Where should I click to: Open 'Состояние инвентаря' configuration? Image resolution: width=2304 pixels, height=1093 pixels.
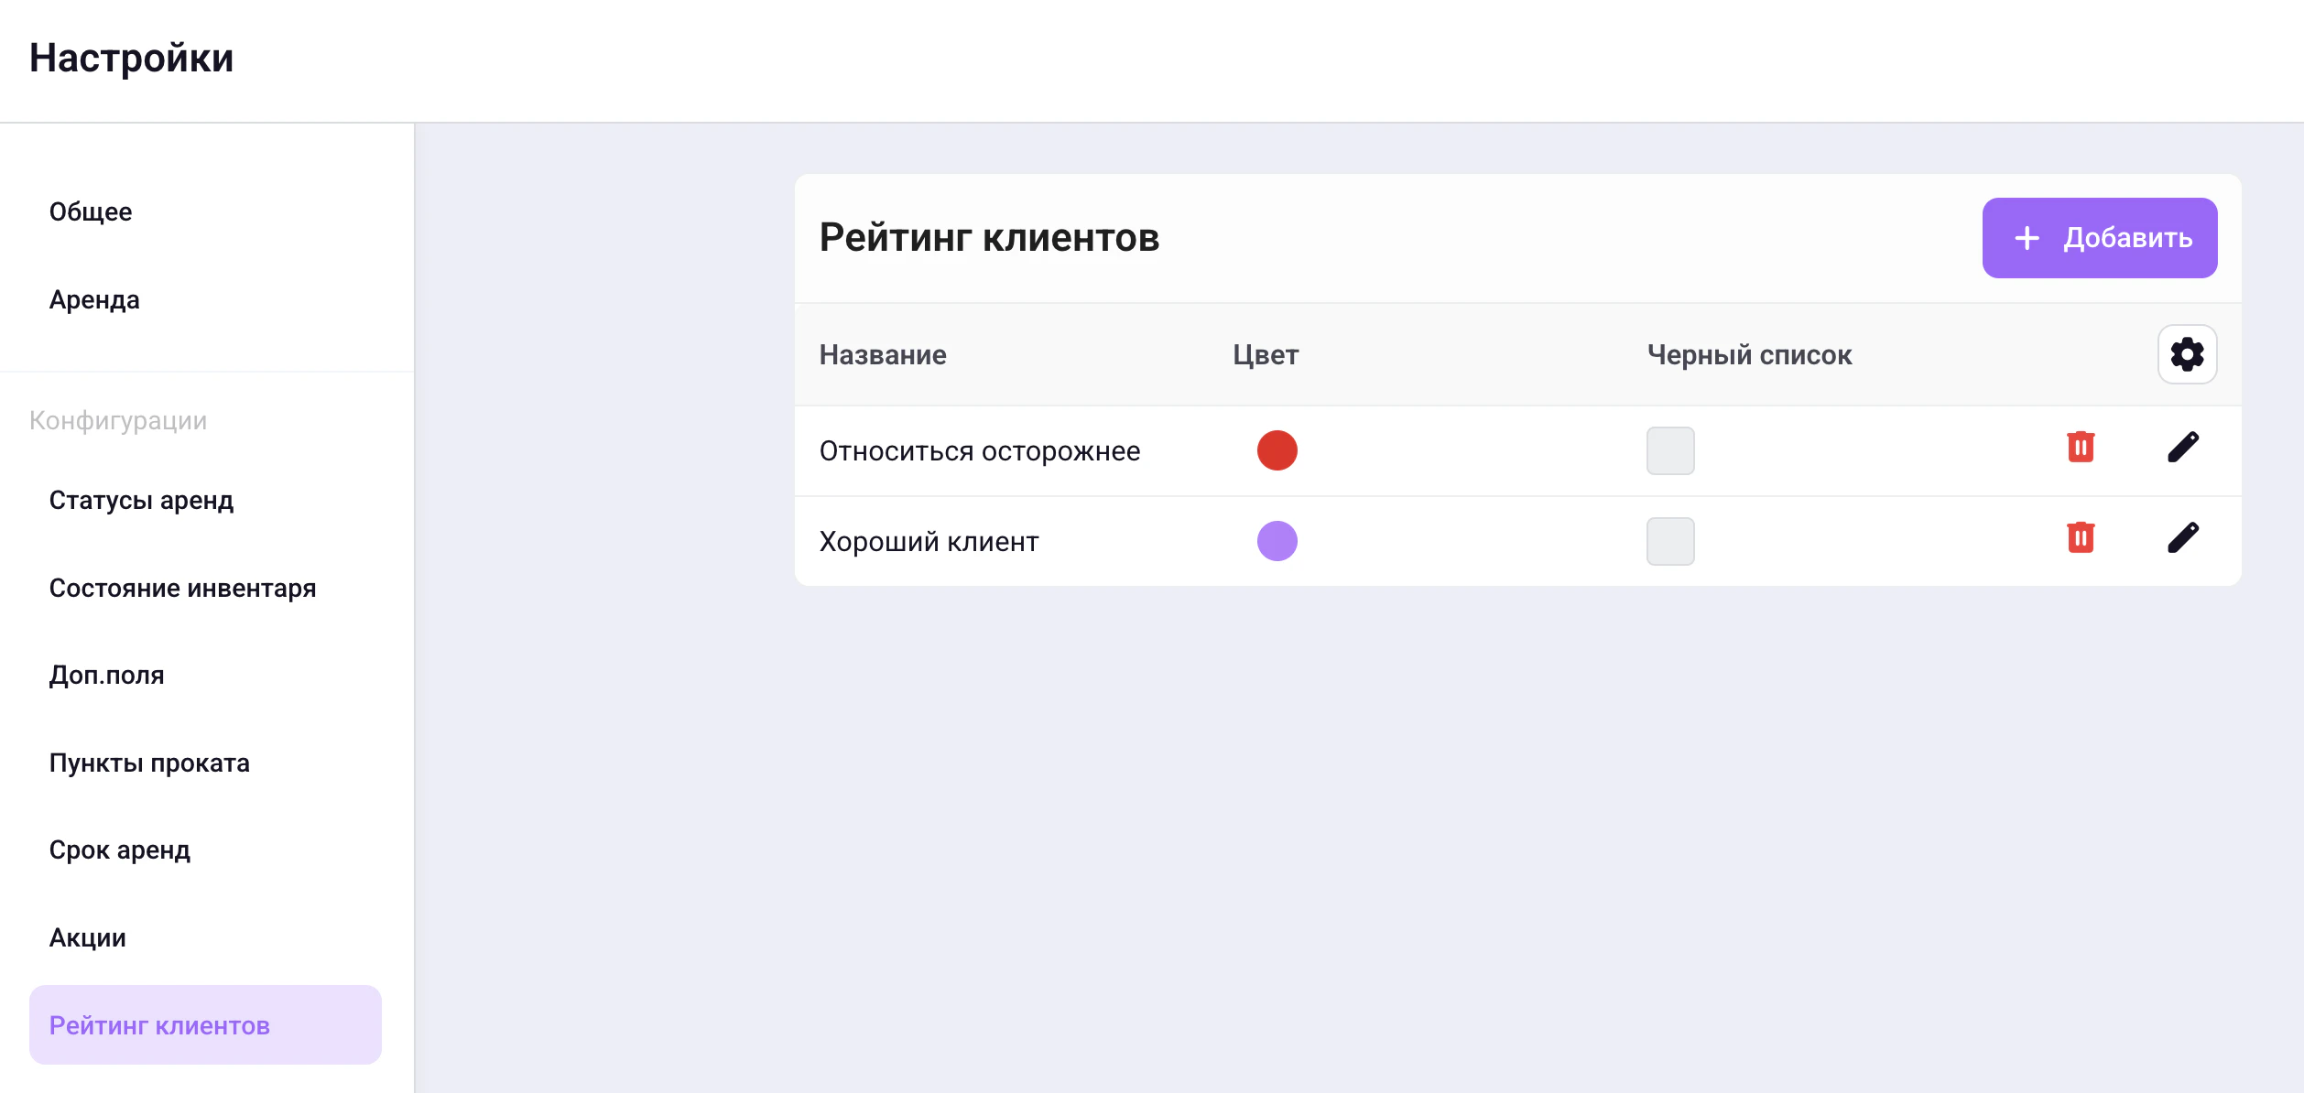click(182, 589)
